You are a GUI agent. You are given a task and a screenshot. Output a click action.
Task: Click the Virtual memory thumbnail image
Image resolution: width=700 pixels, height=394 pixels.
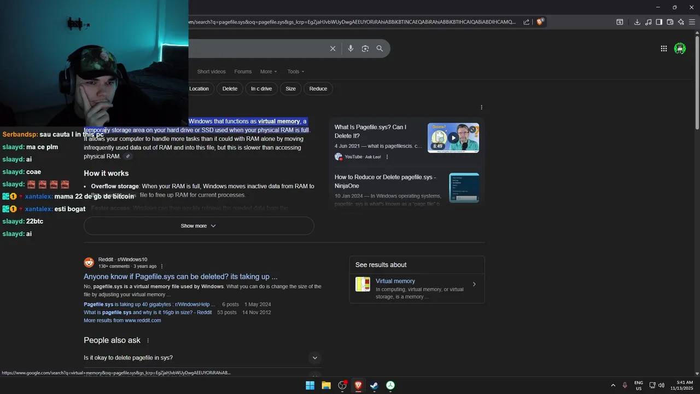tap(363, 285)
